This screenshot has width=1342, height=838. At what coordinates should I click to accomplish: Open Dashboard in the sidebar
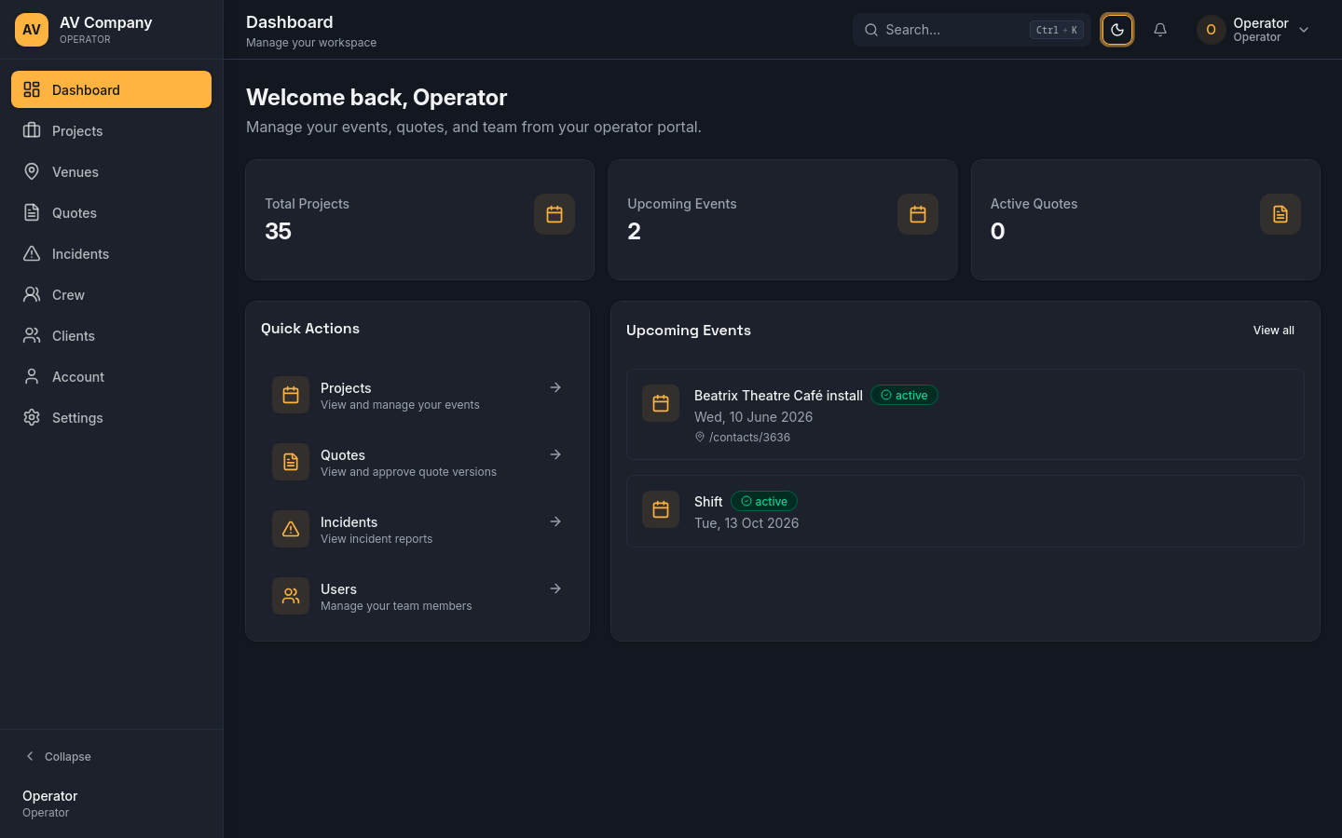[111, 89]
